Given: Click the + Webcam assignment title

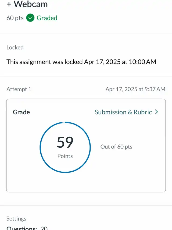Looking at the screenshot, I should click(27, 4).
